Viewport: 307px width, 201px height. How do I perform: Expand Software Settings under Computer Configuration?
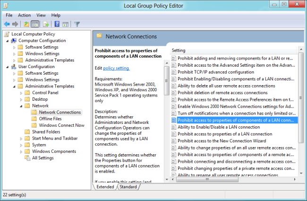(14, 47)
